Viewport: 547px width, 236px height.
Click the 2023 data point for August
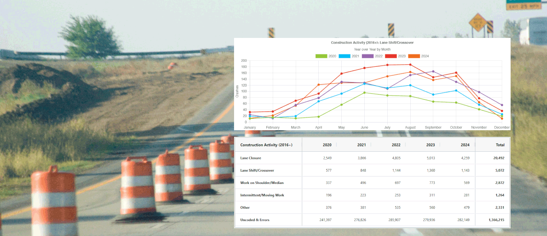pos(410,64)
